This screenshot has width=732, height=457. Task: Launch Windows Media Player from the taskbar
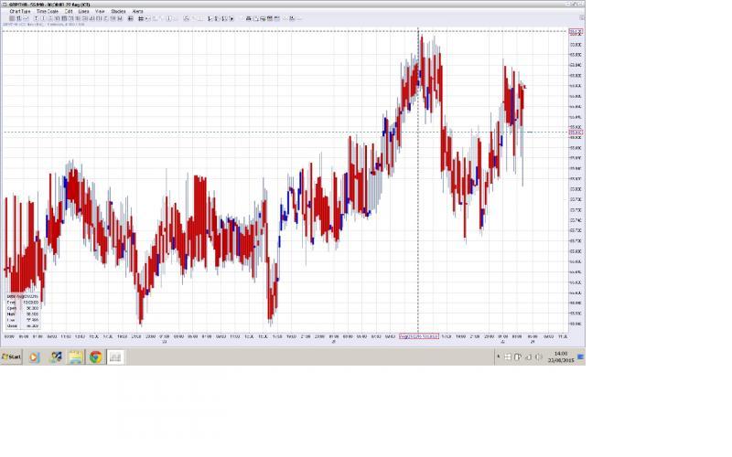pos(34,357)
